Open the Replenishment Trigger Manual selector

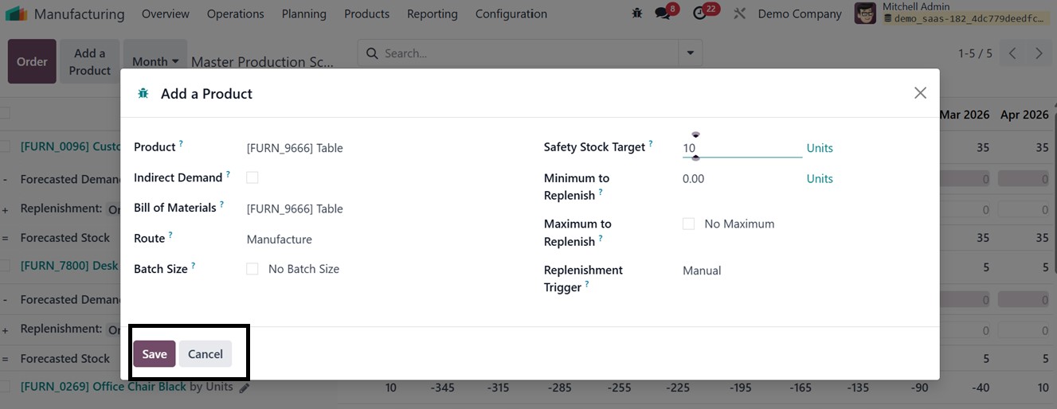(702, 271)
